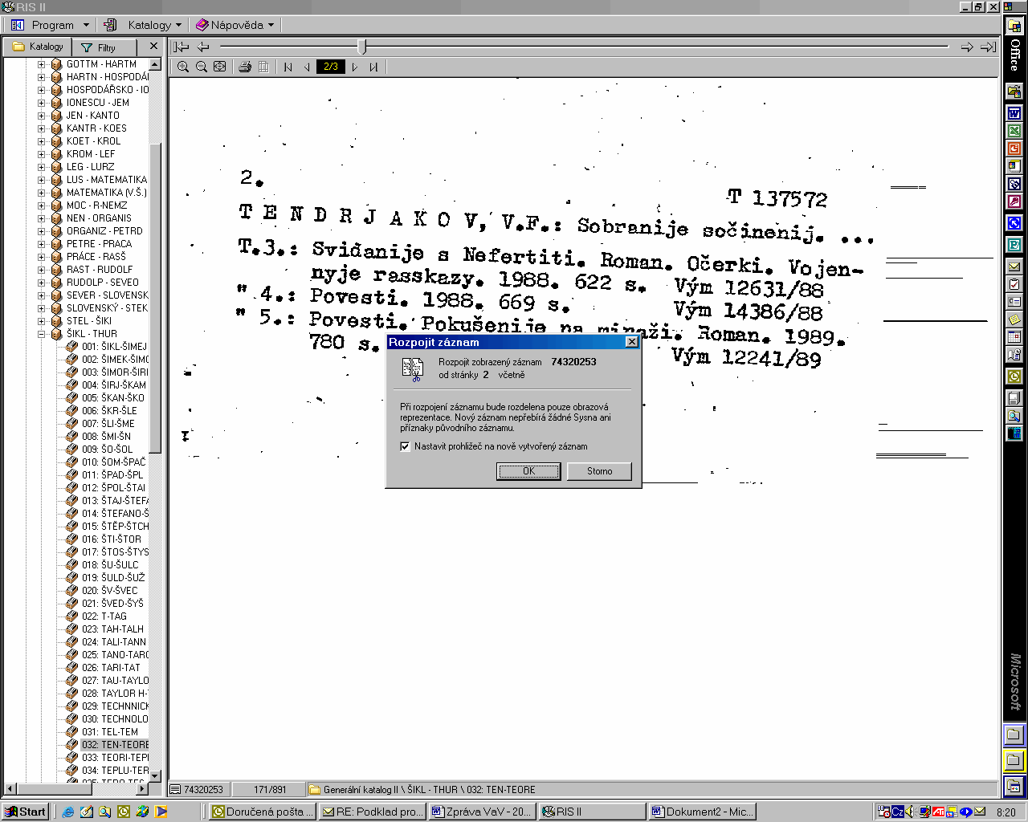Click Storno to cancel the dialog
The width and height of the screenshot is (1028, 822).
pos(599,471)
